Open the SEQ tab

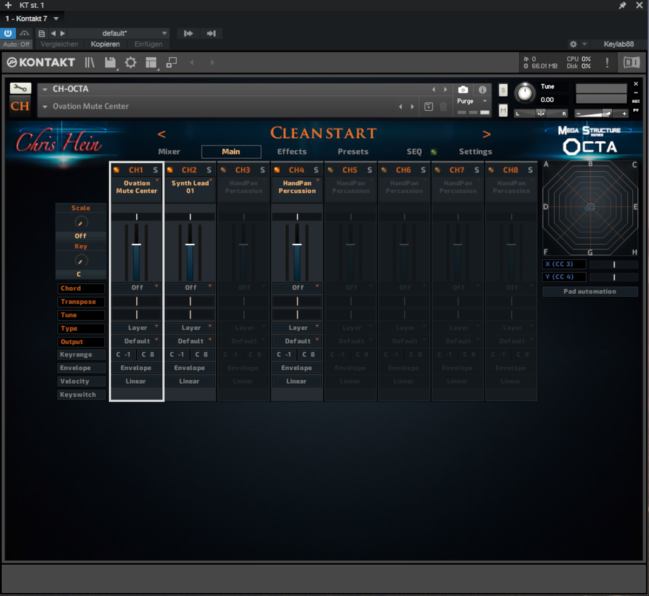click(414, 152)
